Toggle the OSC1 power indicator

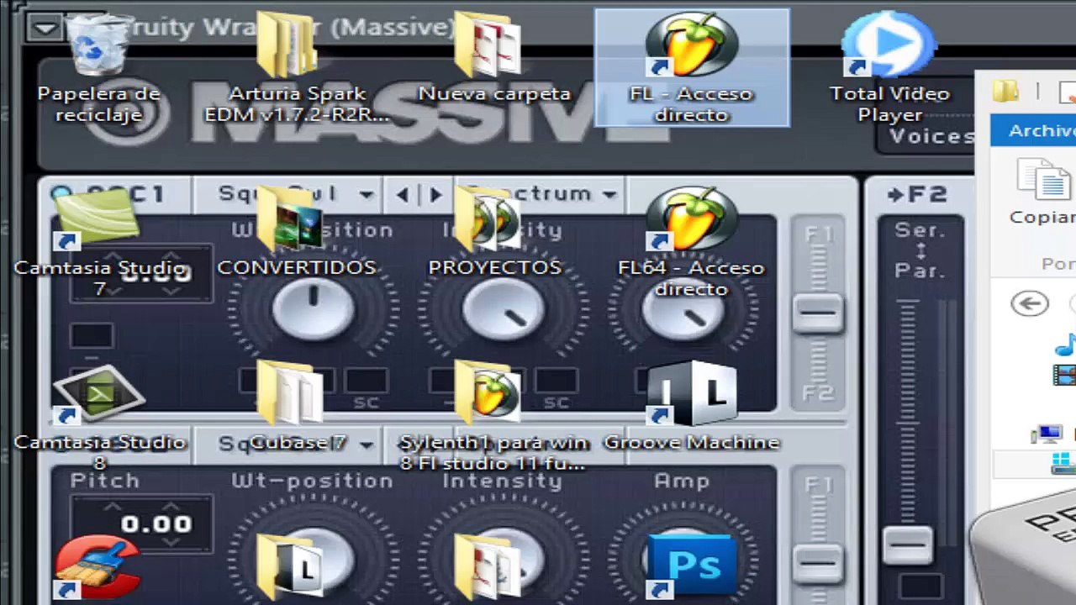pyautogui.click(x=61, y=195)
